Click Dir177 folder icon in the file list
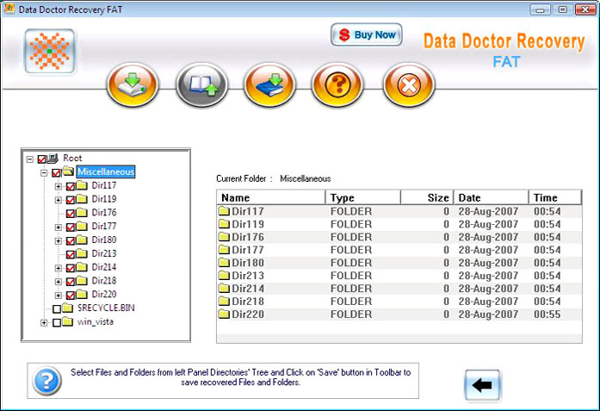Viewport: 600px width, 411px height. pyautogui.click(x=224, y=250)
